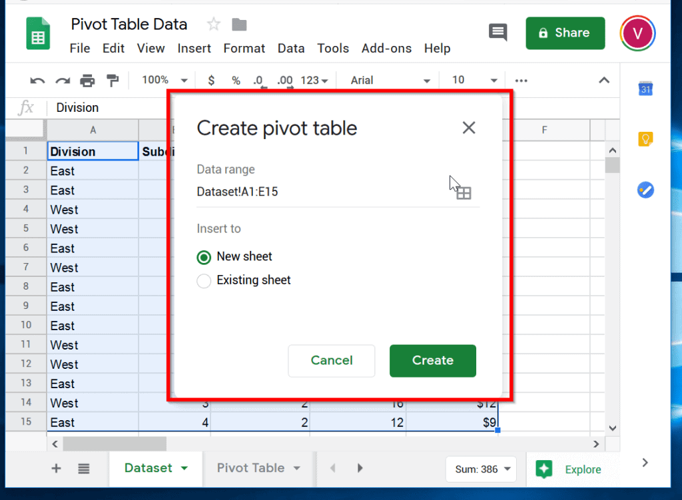Viewport: 682px width, 500px height.
Task: Click the horizontal scrollbar thumb
Action: 115,444
